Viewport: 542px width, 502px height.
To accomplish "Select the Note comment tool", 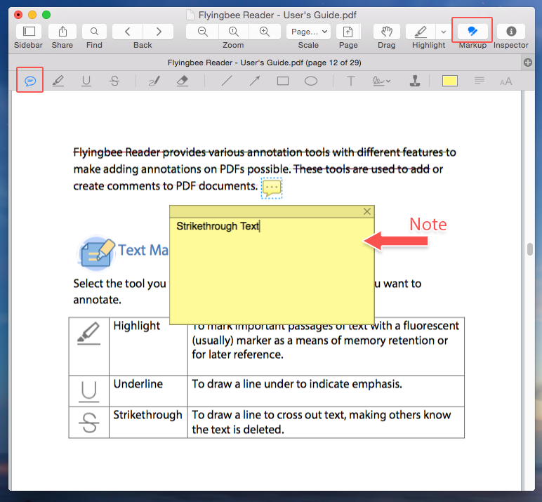I will [30, 81].
